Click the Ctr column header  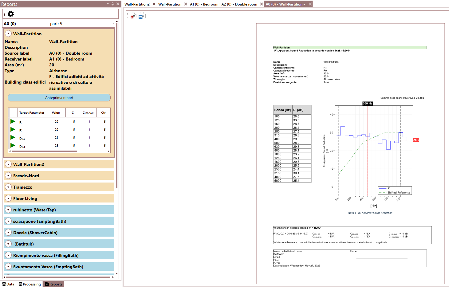pyautogui.click(x=104, y=113)
